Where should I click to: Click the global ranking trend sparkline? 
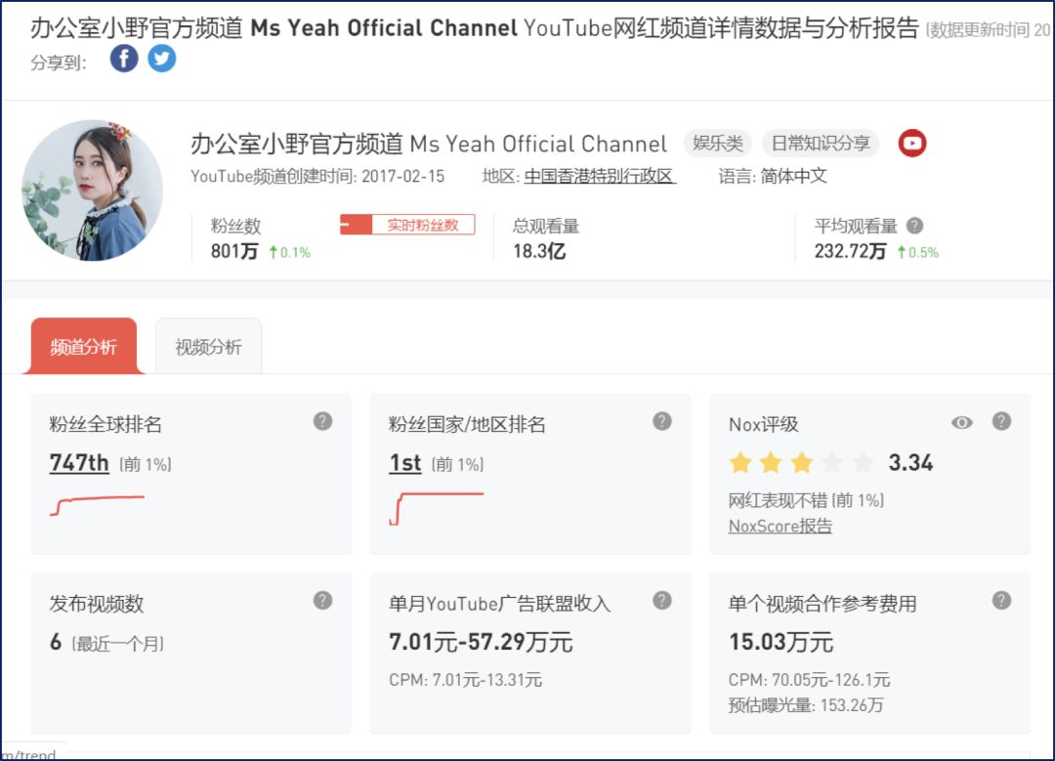[x=97, y=505]
